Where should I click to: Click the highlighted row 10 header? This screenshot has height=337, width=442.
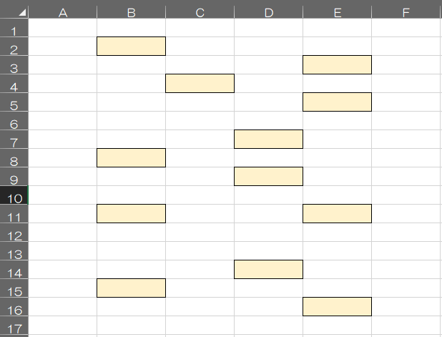14,199
